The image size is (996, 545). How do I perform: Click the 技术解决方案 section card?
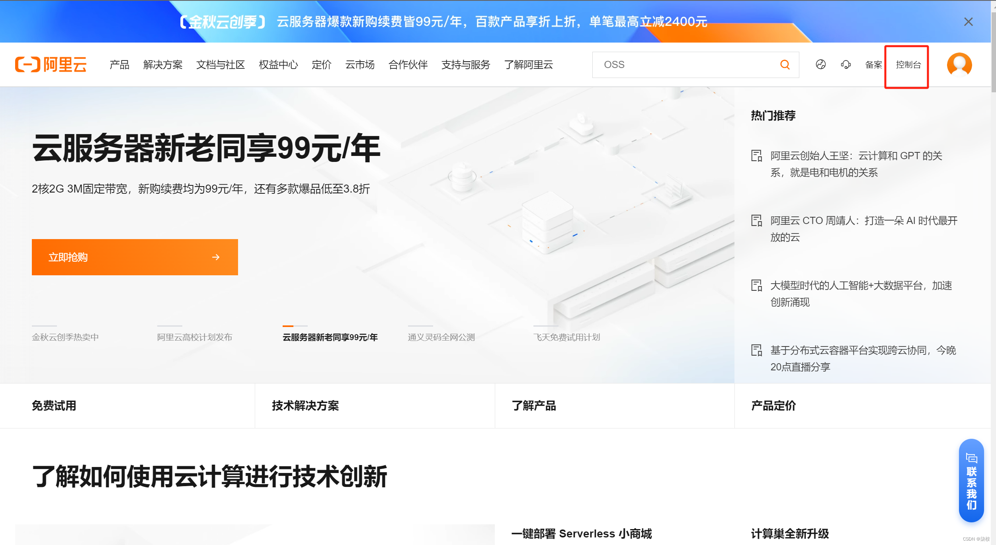(x=375, y=406)
